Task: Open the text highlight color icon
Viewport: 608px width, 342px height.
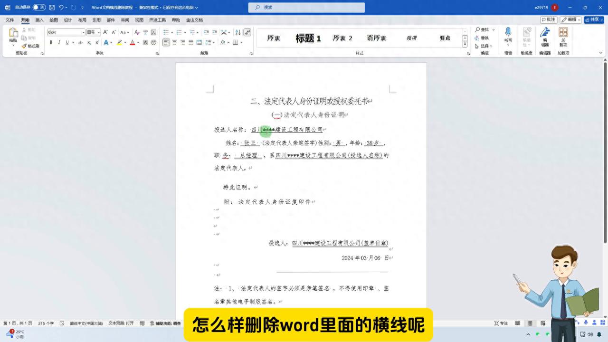Action: [120, 42]
